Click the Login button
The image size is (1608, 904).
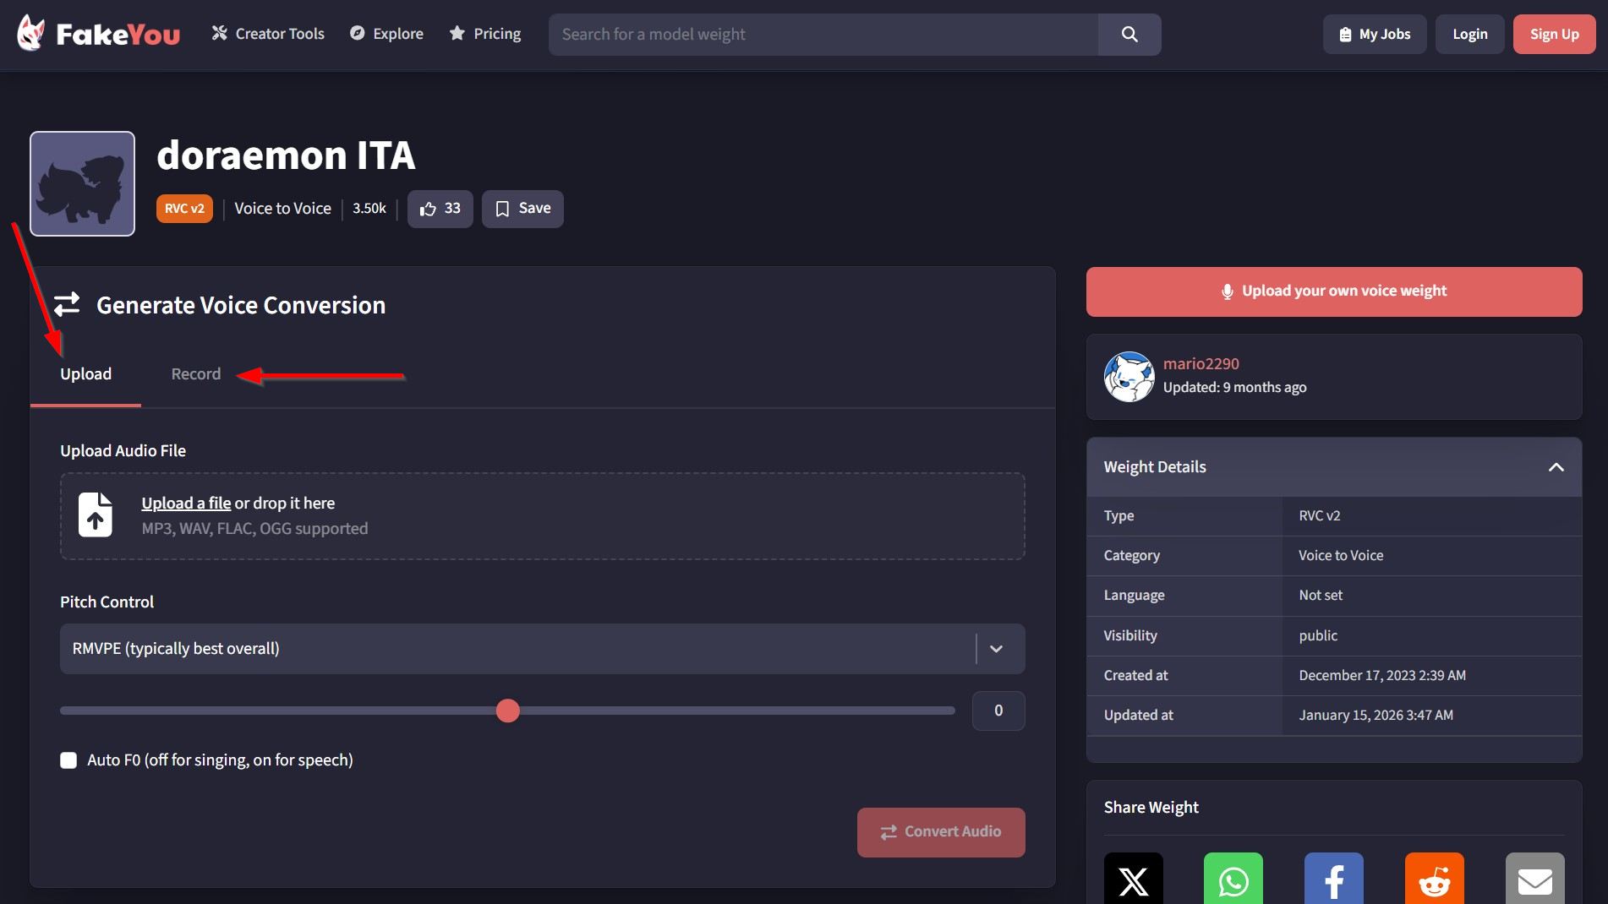(x=1470, y=35)
